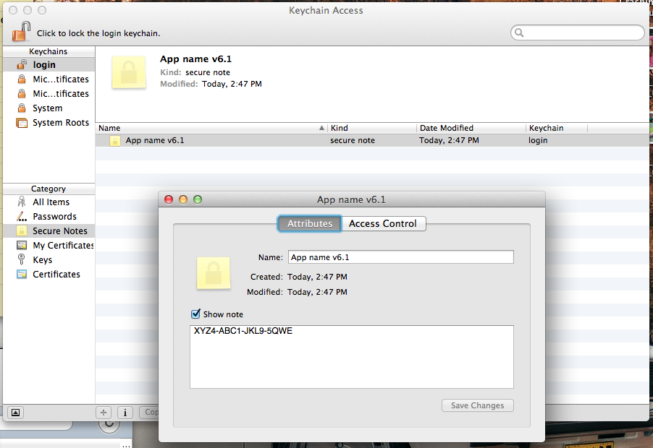Click the plus button to add item
653x448 pixels.
click(x=104, y=413)
